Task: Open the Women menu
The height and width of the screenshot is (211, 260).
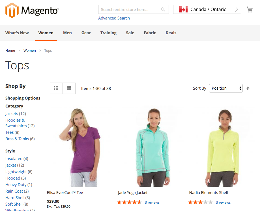Action: [46, 33]
